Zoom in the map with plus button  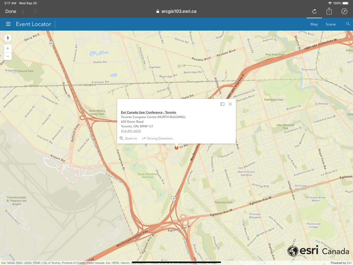(x=8, y=48)
